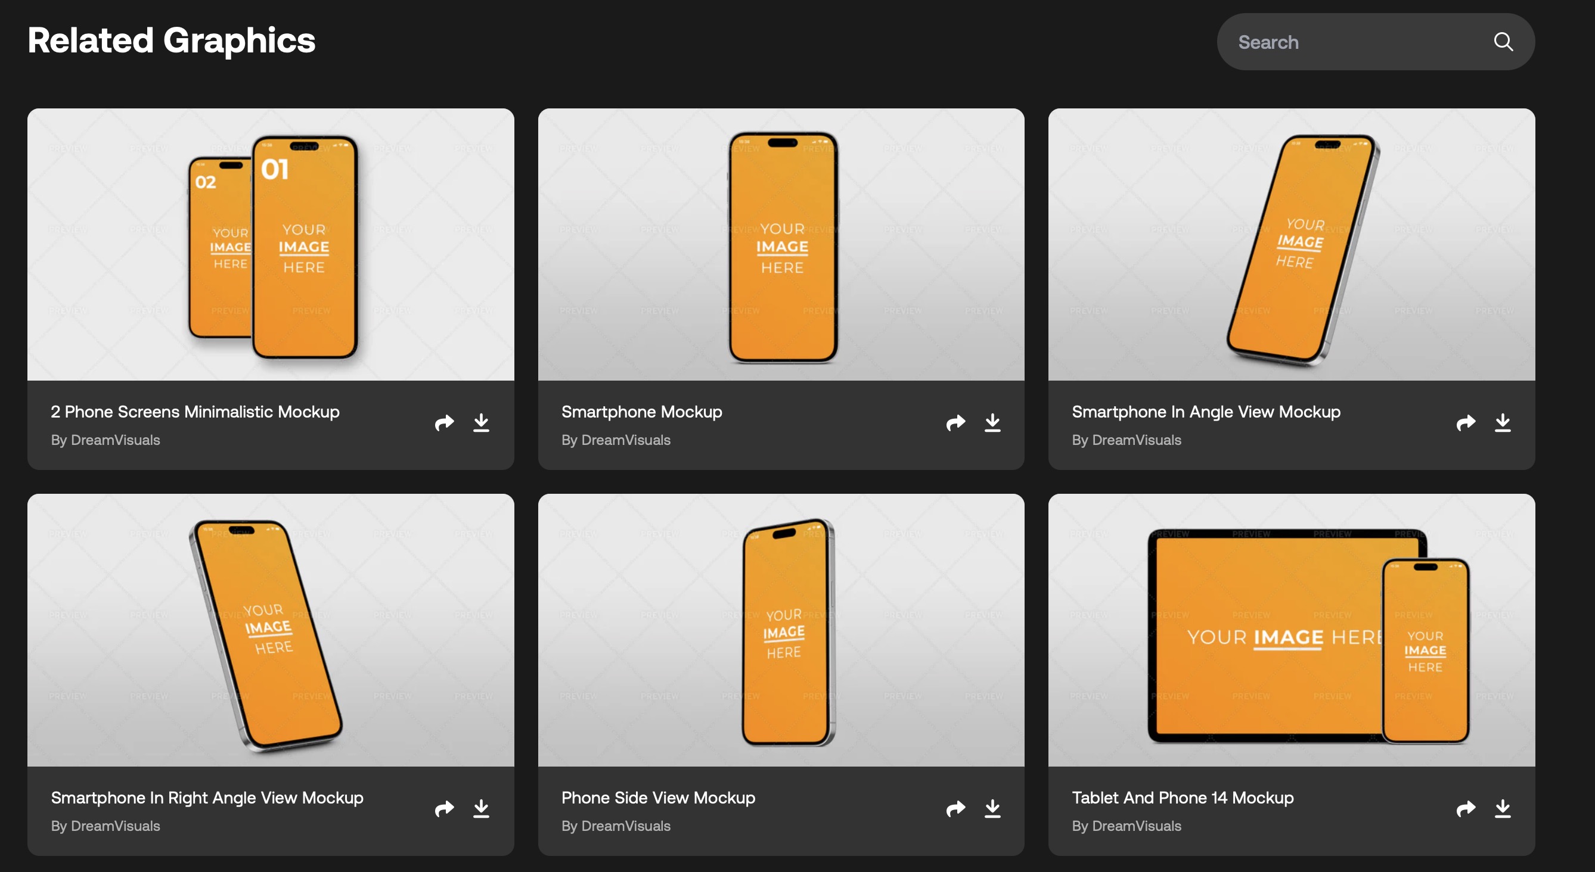The width and height of the screenshot is (1595, 872).
Task: Share the 2 Phone Screens Minimalistic Mockup
Action: click(444, 423)
